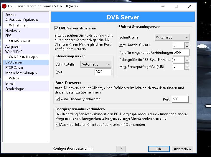The height and width of the screenshot is (157, 211).
Task: Cancel with the Abbrechen button
Action: (182, 149)
